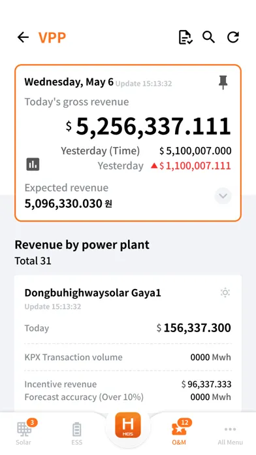Tap the VPP title
The width and height of the screenshot is (256, 455).
[52, 37]
